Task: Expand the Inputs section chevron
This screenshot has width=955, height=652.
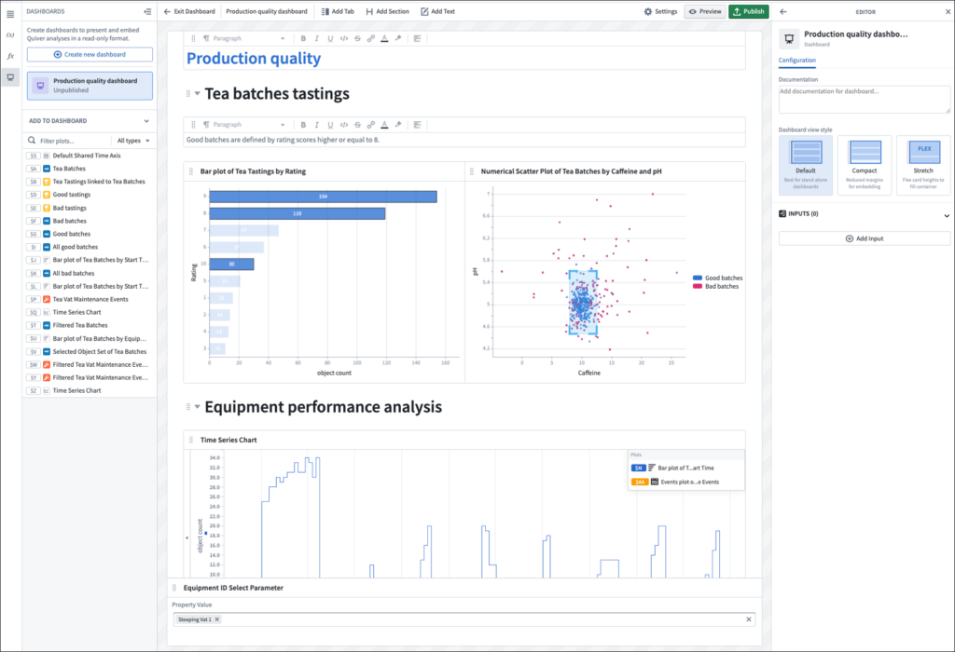Action: coord(947,215)
